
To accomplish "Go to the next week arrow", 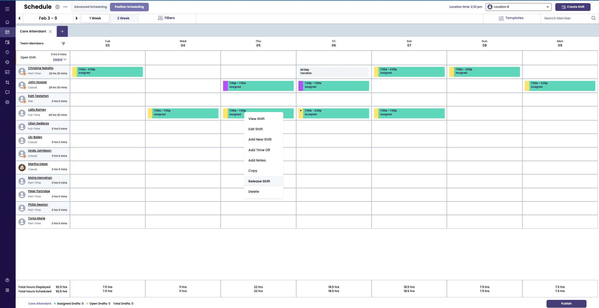I will [77, 18].
